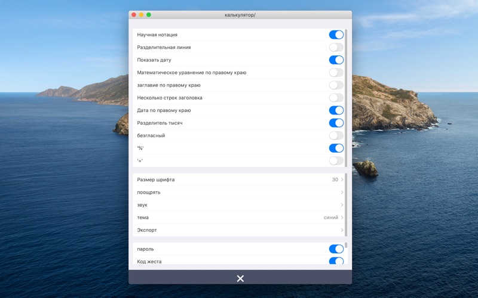
Task: Enable the безгласный switch
Action: click(x=336, y=136)
